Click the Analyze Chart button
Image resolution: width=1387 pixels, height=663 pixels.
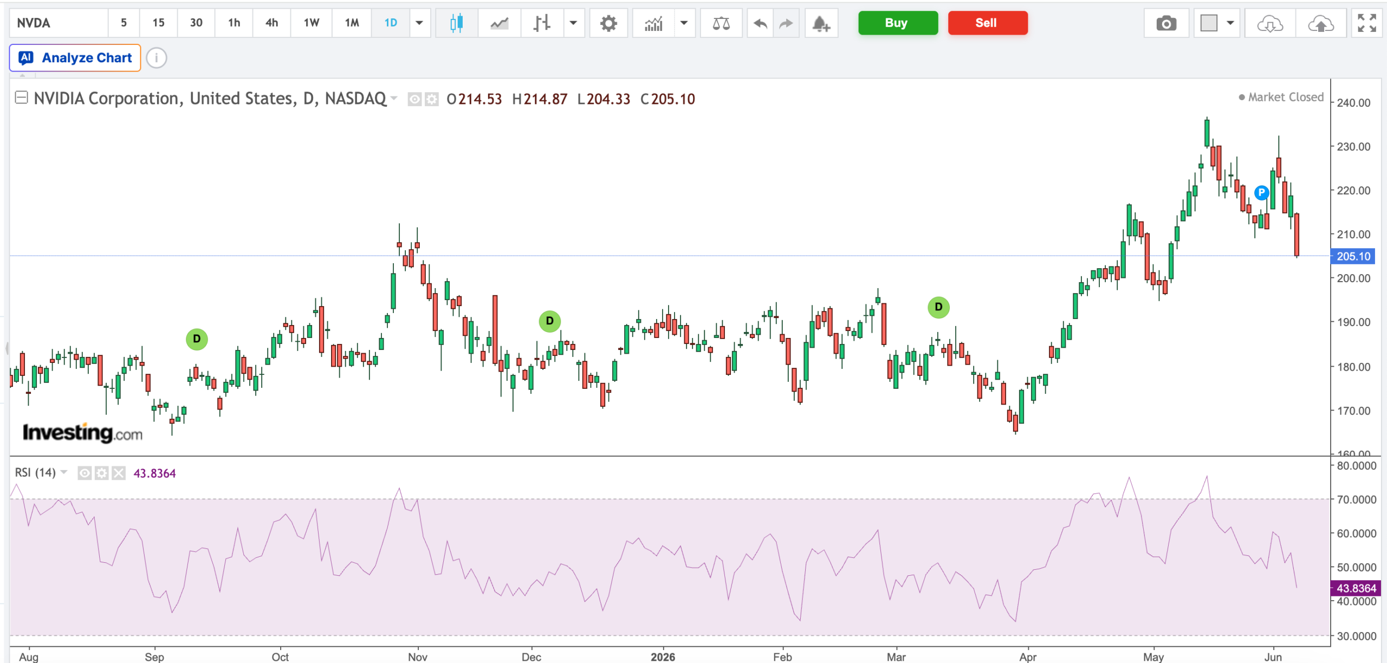click(75, 57)
